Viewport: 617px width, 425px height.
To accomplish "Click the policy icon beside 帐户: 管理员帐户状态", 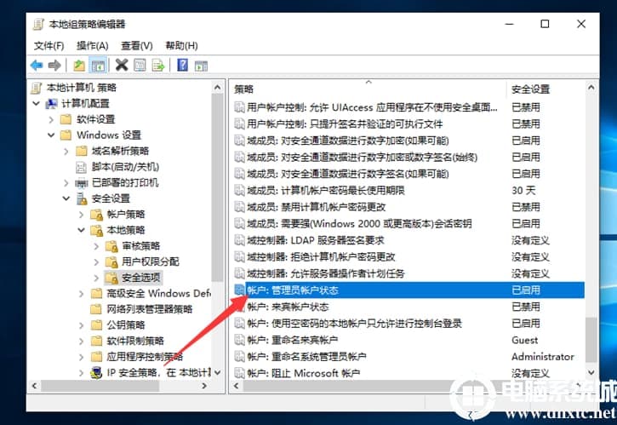I will (x=239, y=290).
